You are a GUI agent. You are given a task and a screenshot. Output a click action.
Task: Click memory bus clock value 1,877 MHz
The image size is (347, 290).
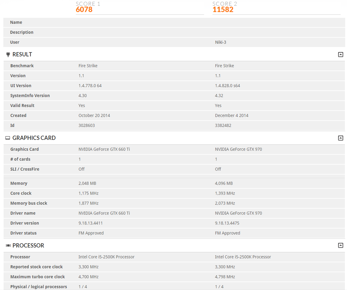(x=88, y=203)
